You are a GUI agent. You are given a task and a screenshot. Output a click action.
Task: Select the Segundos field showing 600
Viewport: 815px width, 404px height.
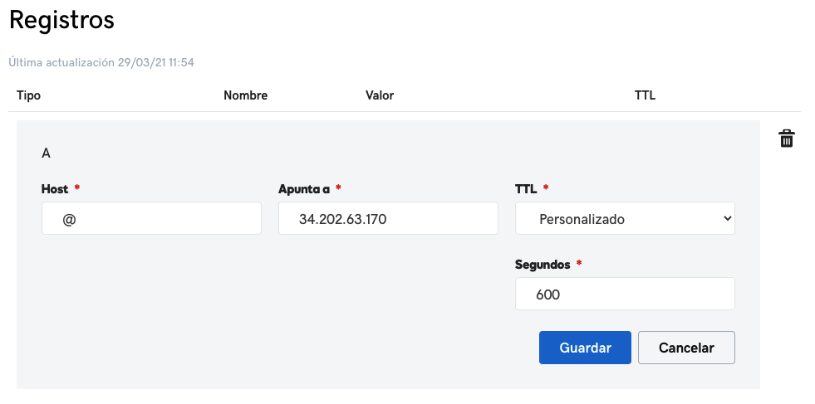(625, 294)
